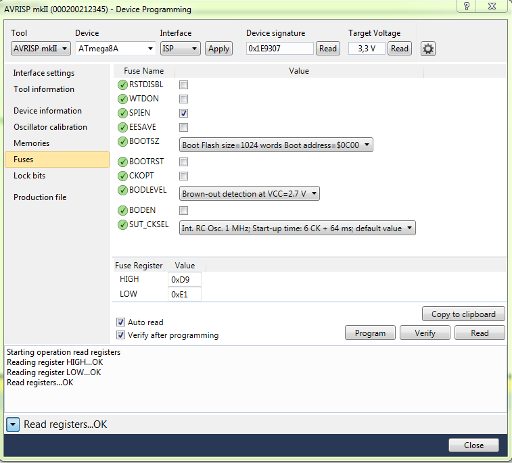Click log line 'Starting operation read registers'
This screenshot has width=512, height=463.
pos(64,352)
